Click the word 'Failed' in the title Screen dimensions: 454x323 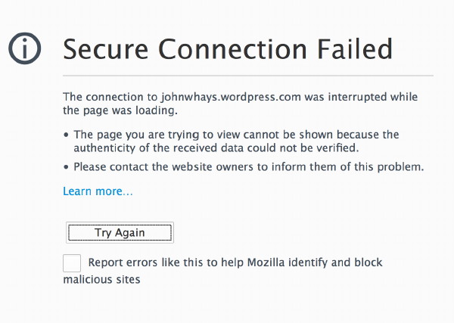click(x=350, y=49)
